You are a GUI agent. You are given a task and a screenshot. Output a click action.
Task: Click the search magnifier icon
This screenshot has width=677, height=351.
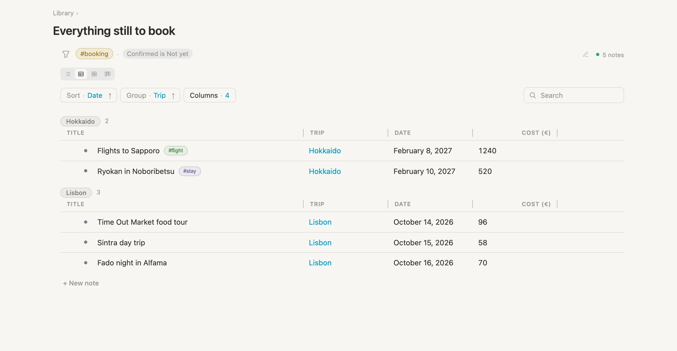pos(533,95)
